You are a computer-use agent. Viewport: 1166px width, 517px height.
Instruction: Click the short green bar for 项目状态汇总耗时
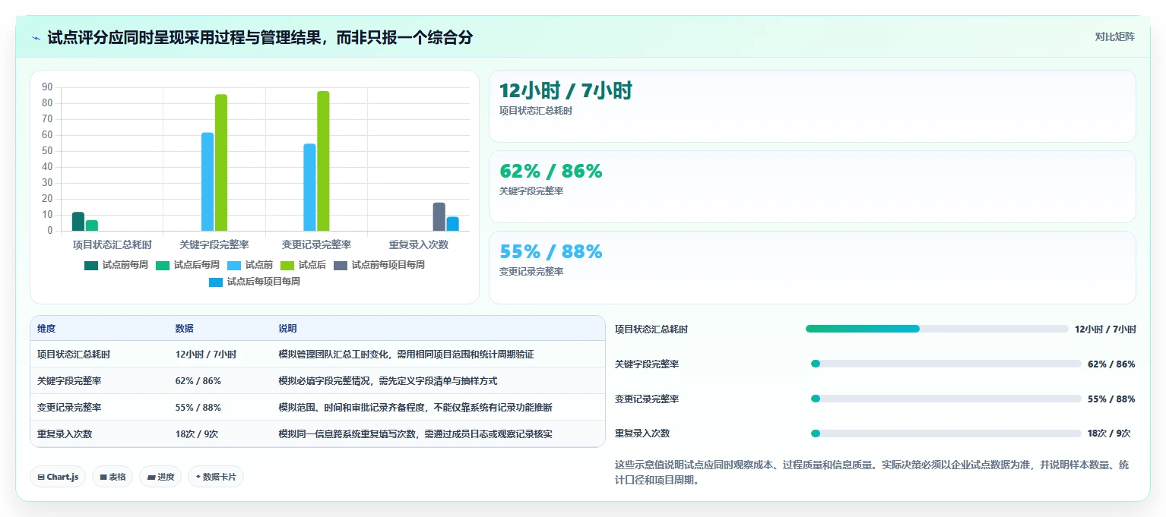click(92, 225)
